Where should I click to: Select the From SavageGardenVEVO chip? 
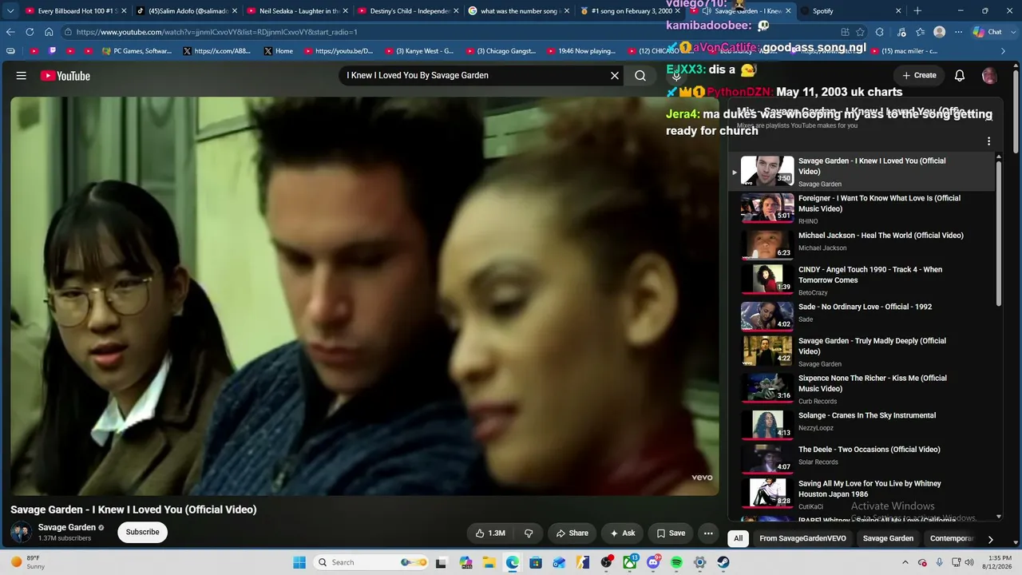tap(802, 538)
